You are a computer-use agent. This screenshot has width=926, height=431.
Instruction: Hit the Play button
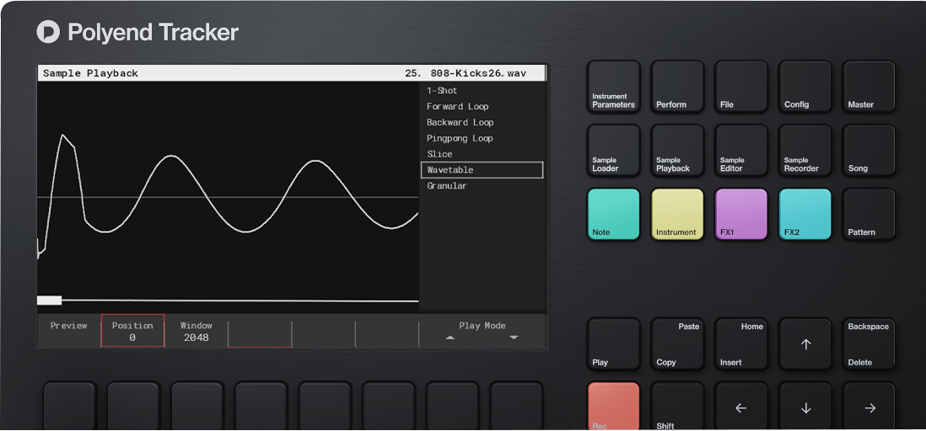[614, 344]
